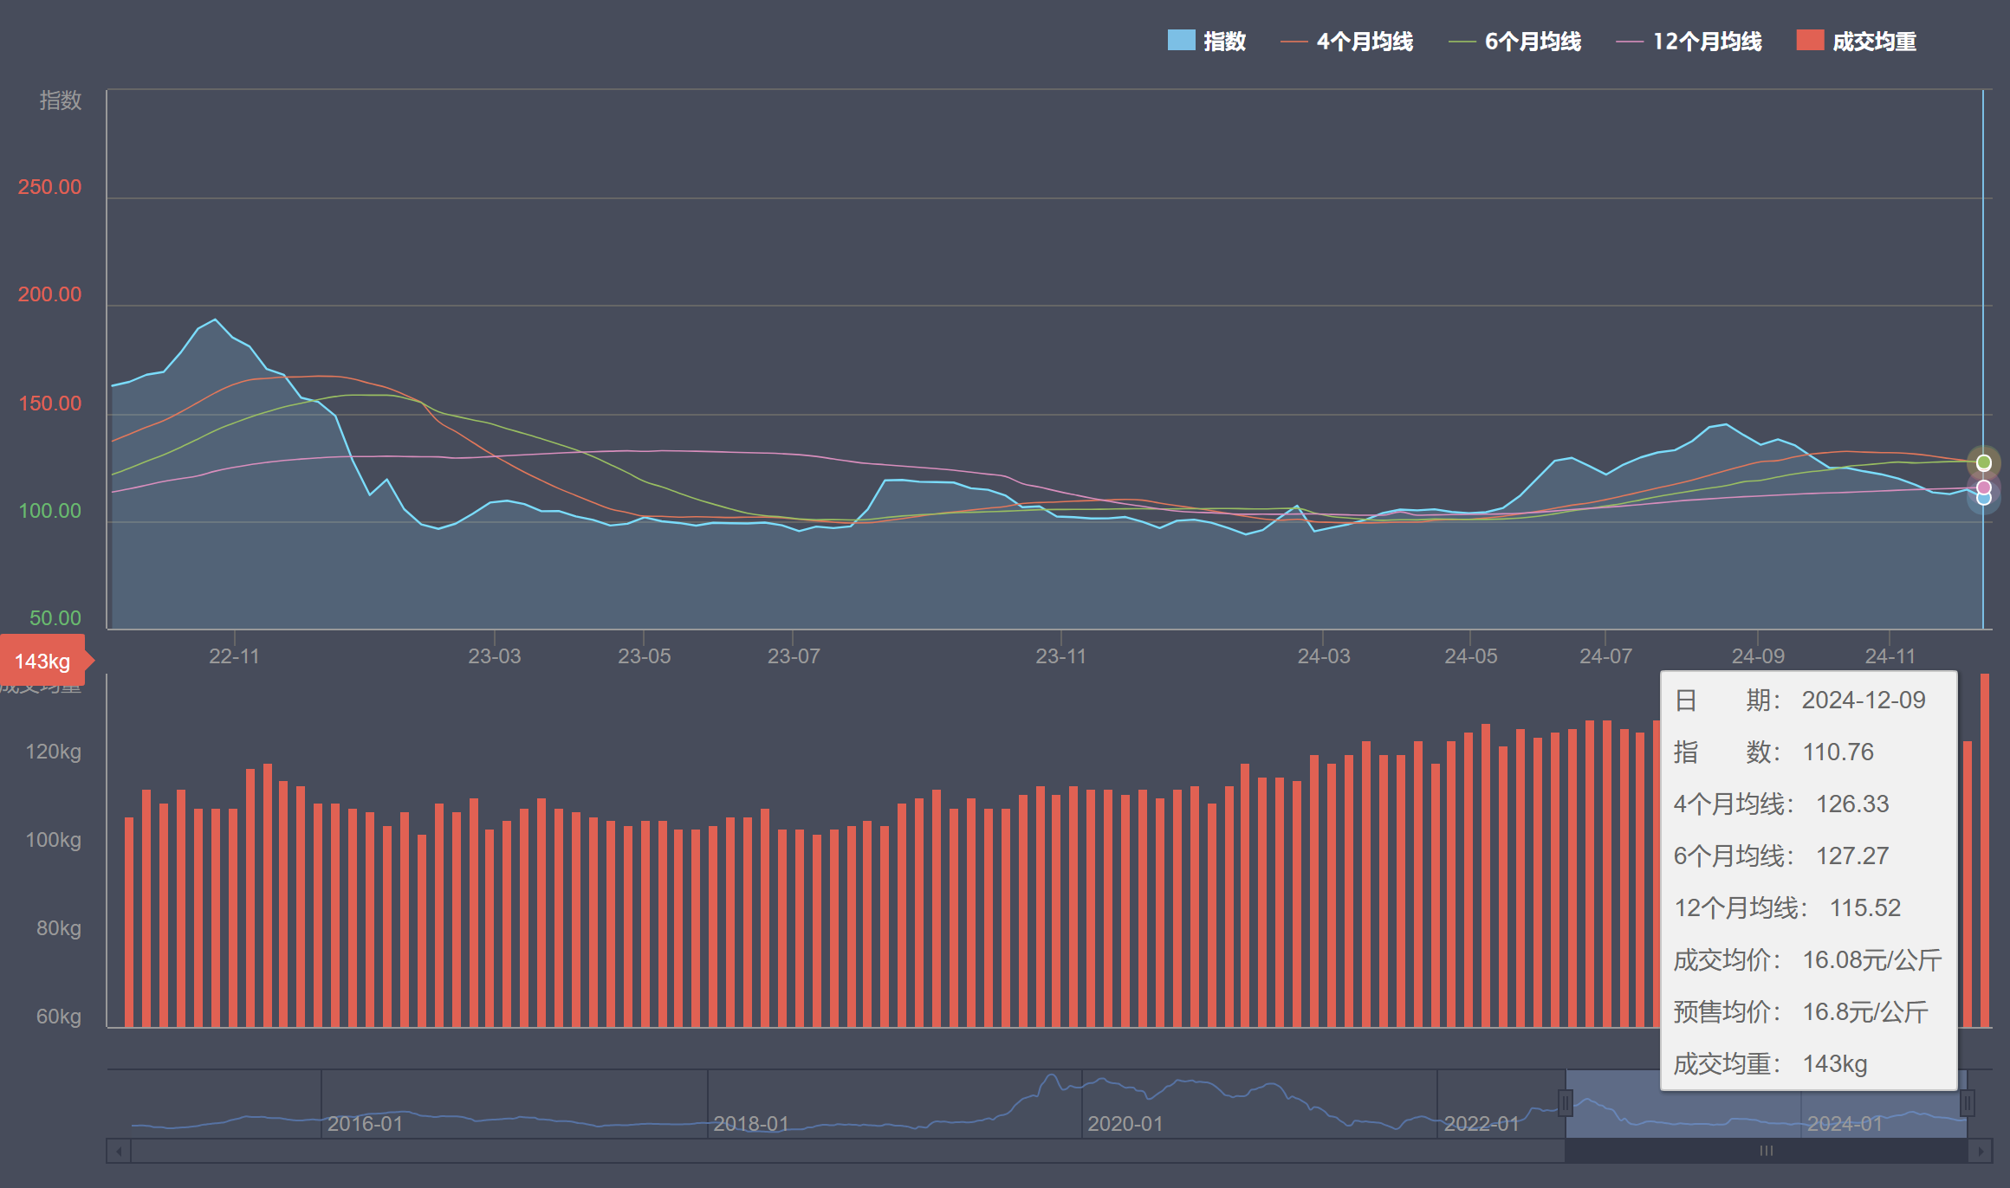Click the 120kg y-axis label
Viewport: 2010px width, 1188px height.
(53, 751)
